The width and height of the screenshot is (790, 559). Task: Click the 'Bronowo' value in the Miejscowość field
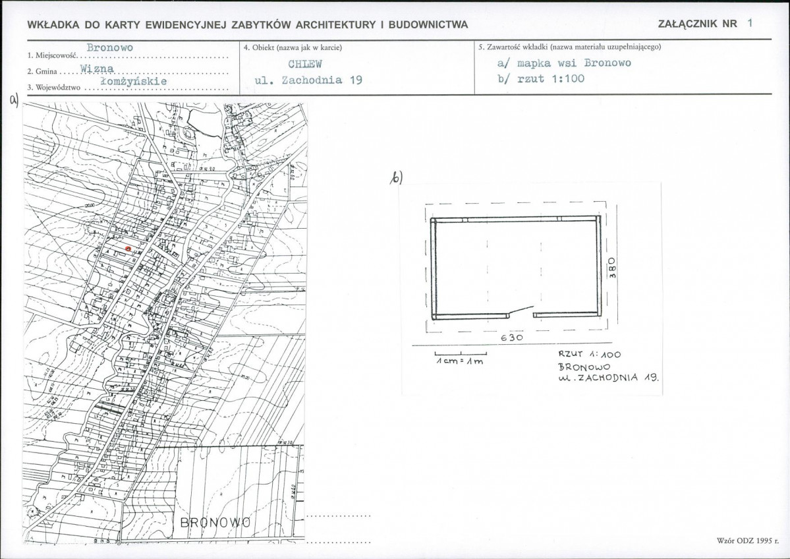click(x=110, y=48)
